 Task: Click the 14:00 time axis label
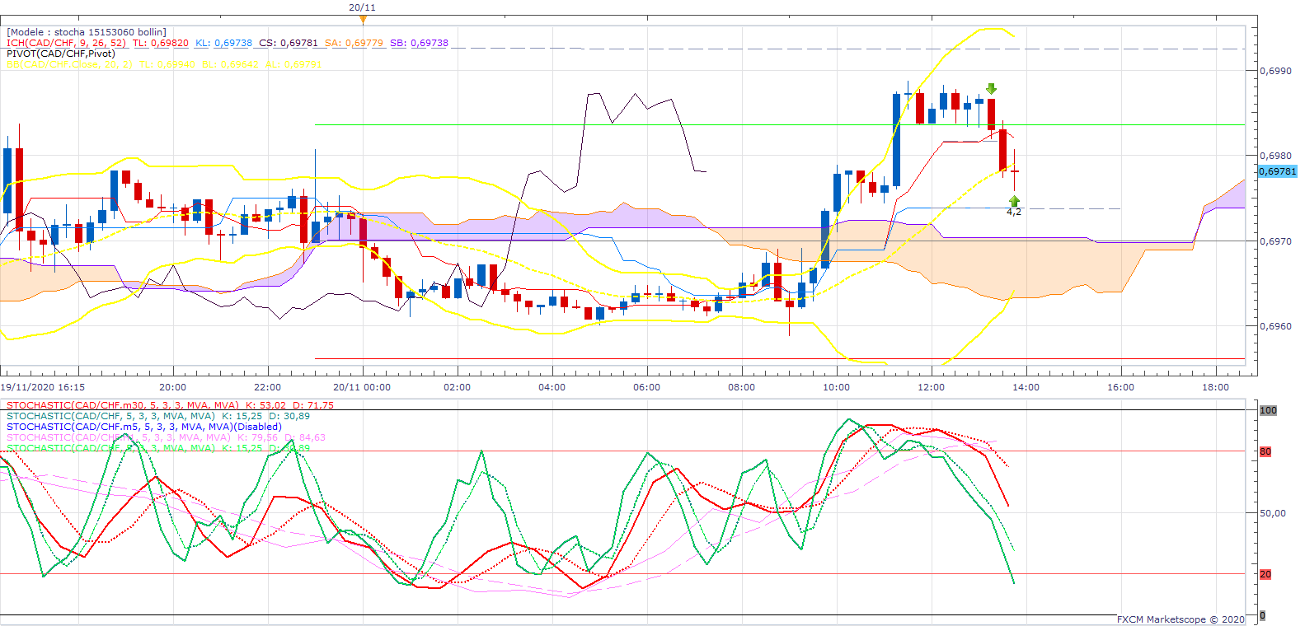click(x=1026, y=387)
